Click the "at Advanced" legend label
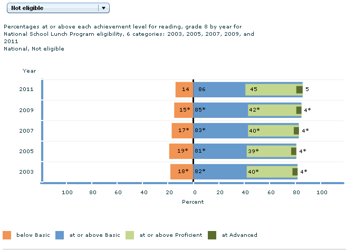This screenshot has height=251, width=346. click(x=239, y=235)
